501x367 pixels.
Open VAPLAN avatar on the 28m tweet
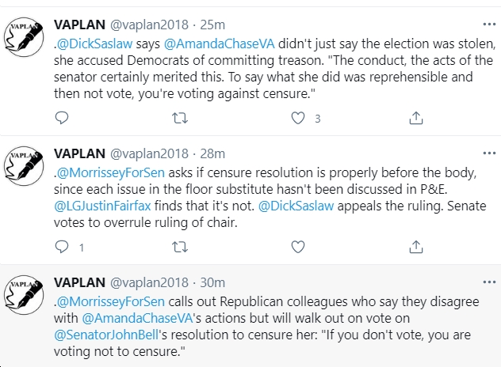[24, 166]
